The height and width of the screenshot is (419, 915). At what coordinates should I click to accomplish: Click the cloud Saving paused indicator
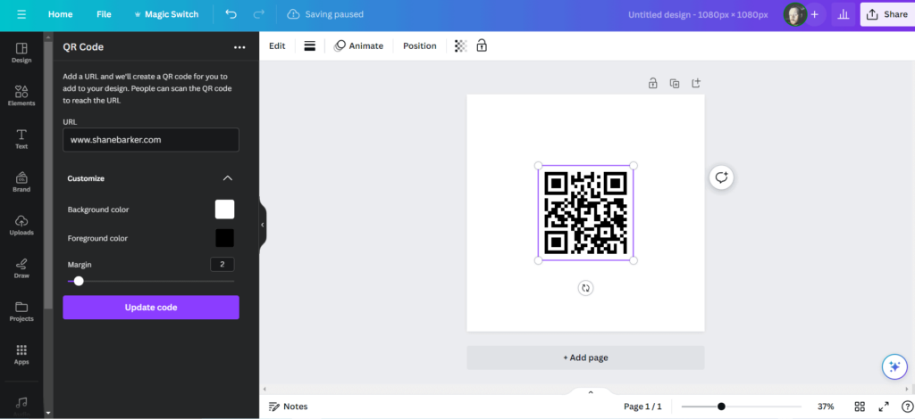pos(325,14)
